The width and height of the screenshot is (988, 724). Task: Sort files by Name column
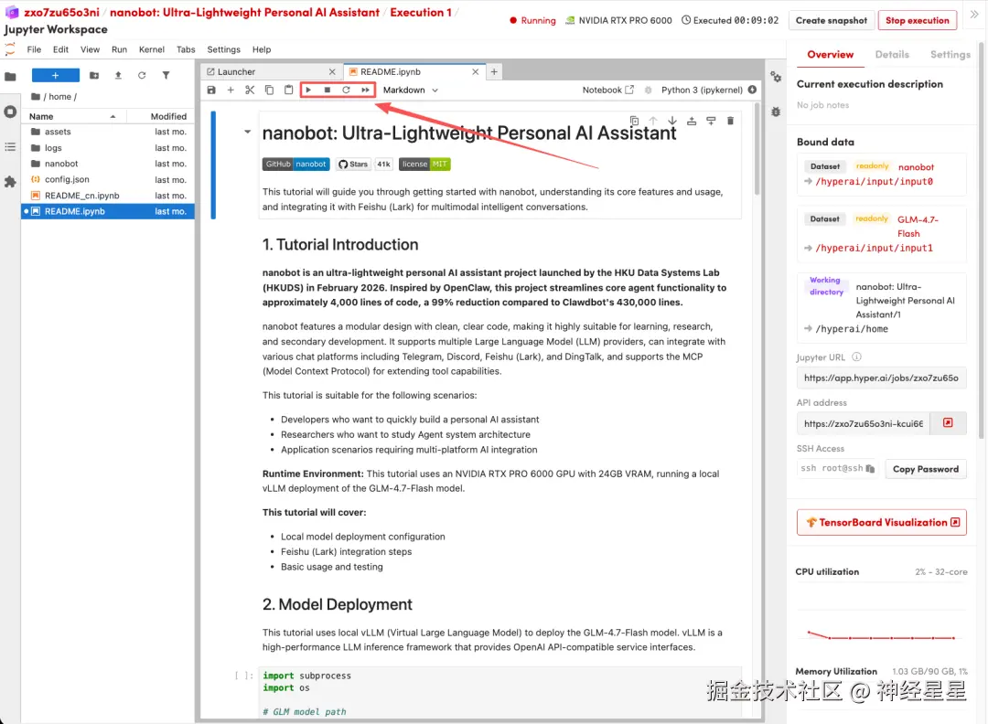point(74,116)
